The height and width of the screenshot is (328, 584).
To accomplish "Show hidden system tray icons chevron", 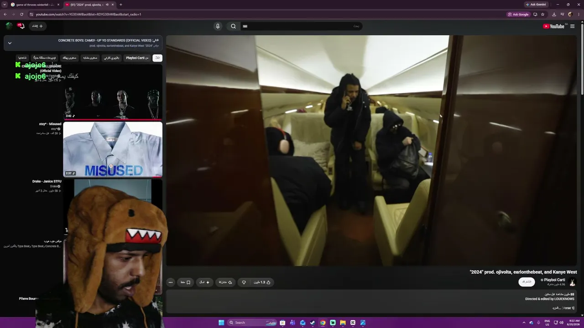I will 524,323.
